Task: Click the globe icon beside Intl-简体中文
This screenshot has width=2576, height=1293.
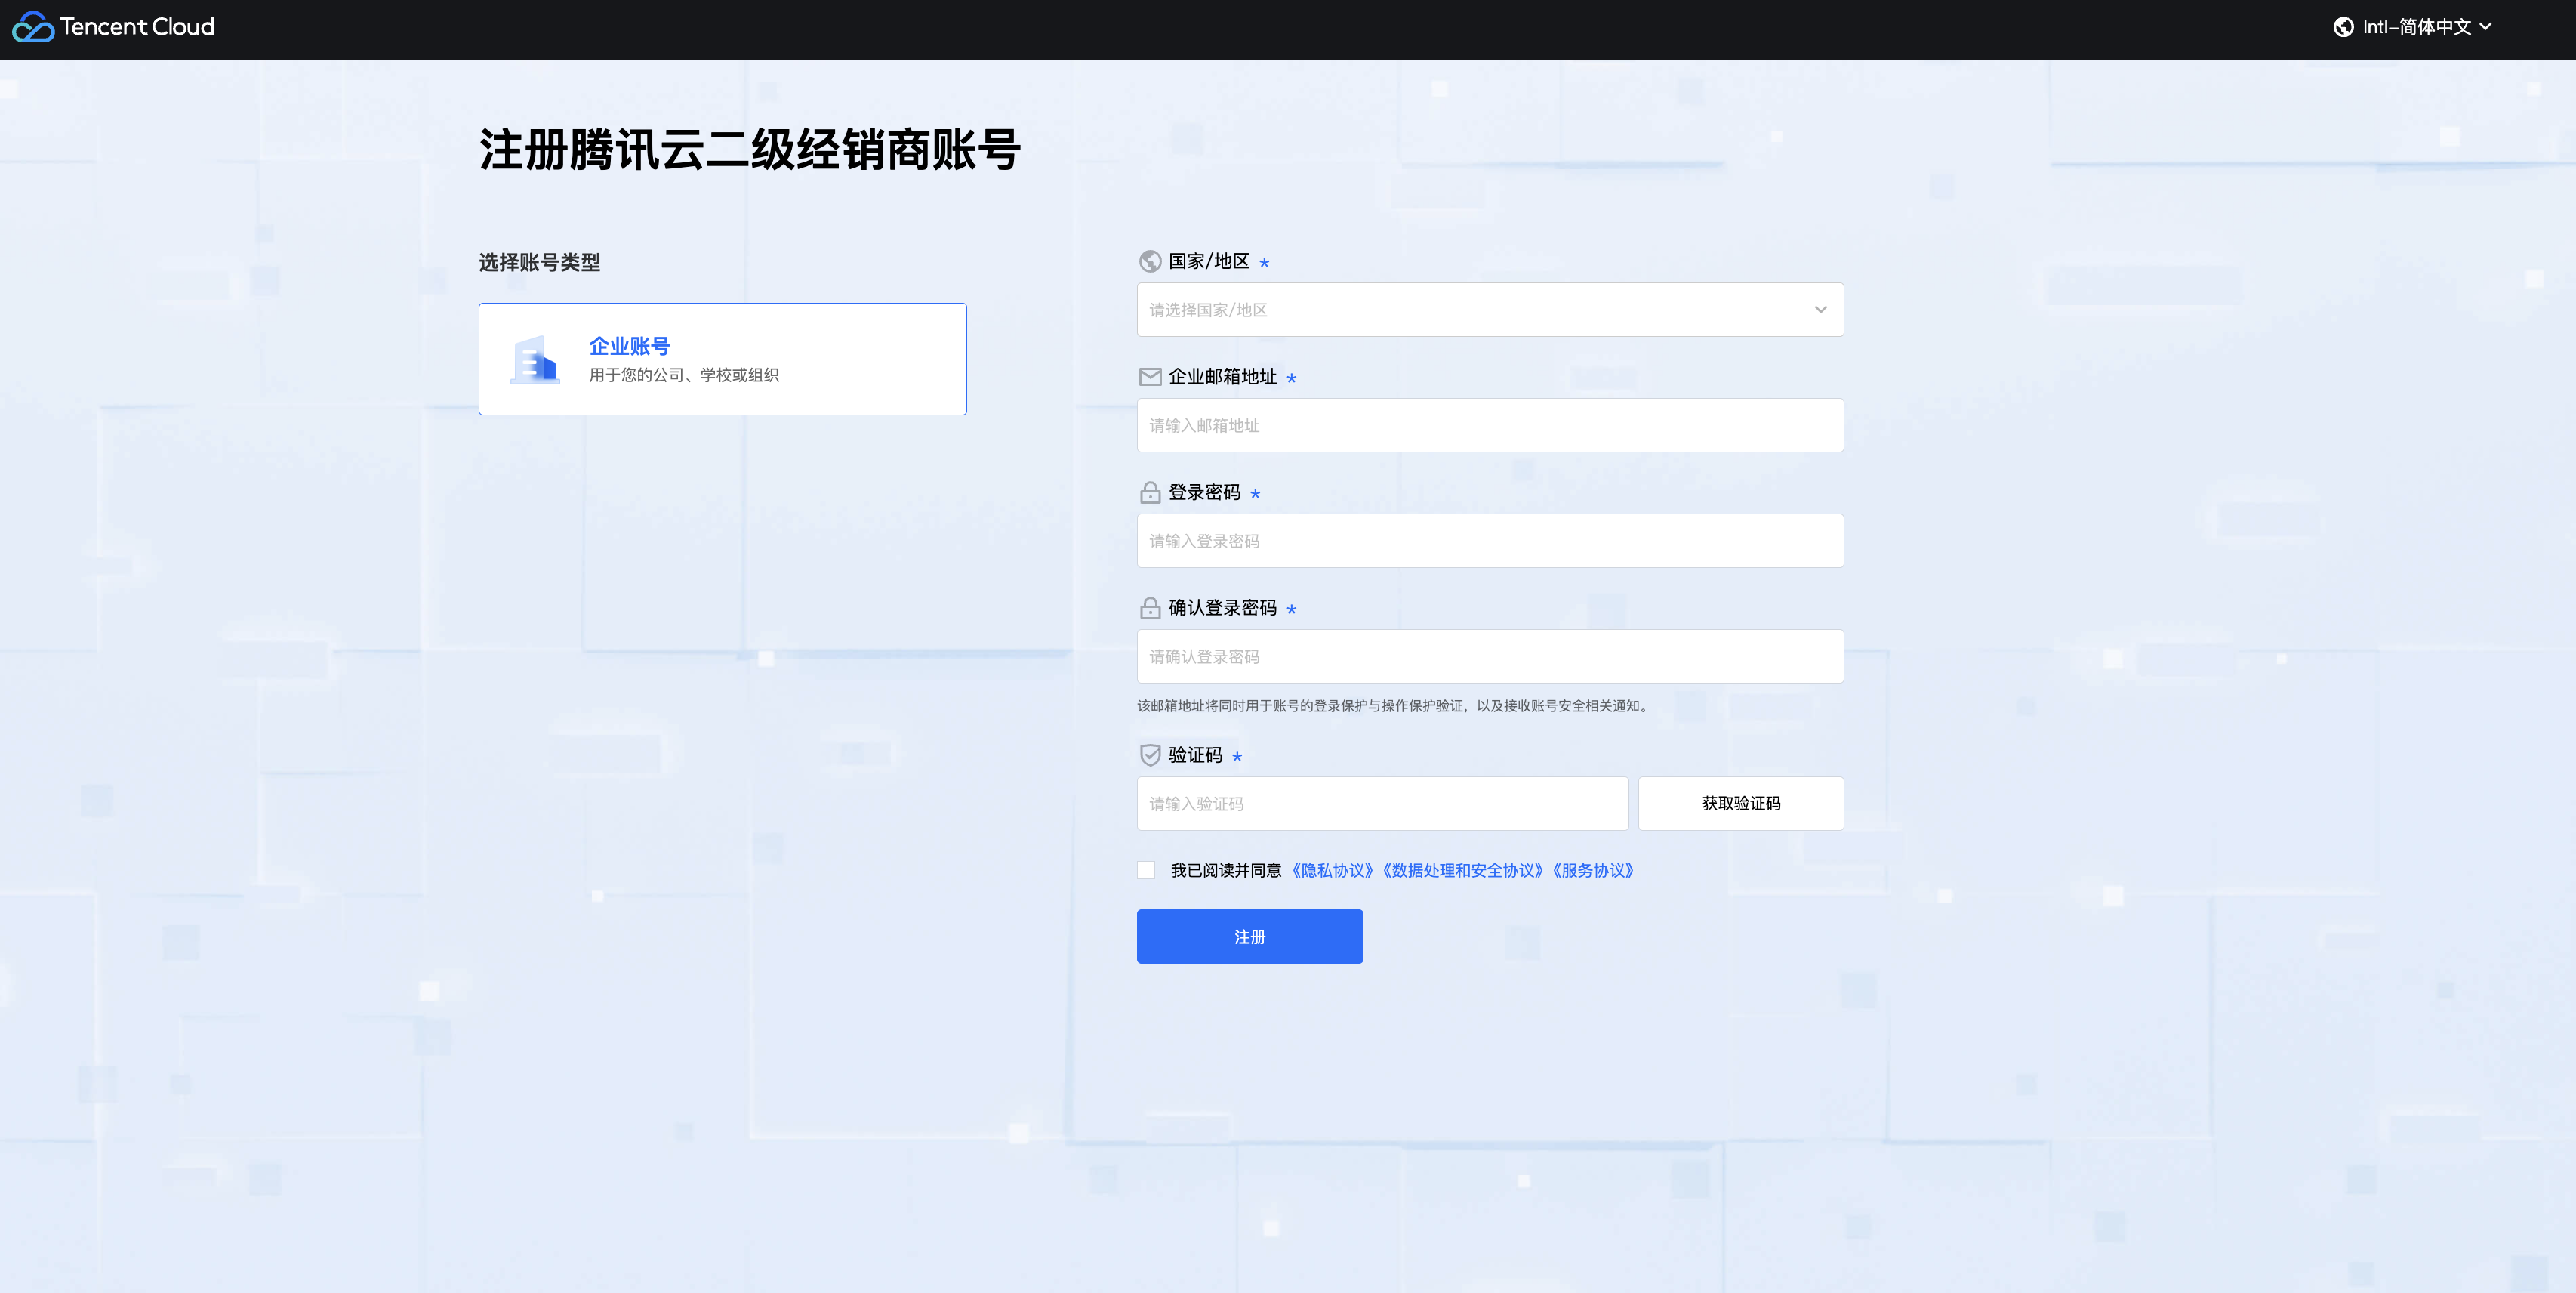Action: click(2343, 27)
